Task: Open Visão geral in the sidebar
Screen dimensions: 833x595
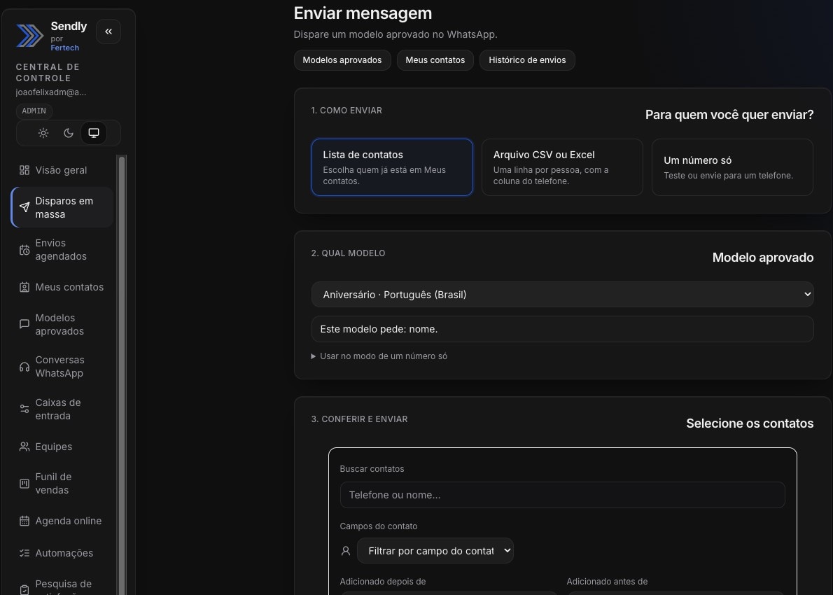Action: tap(62, 170)
